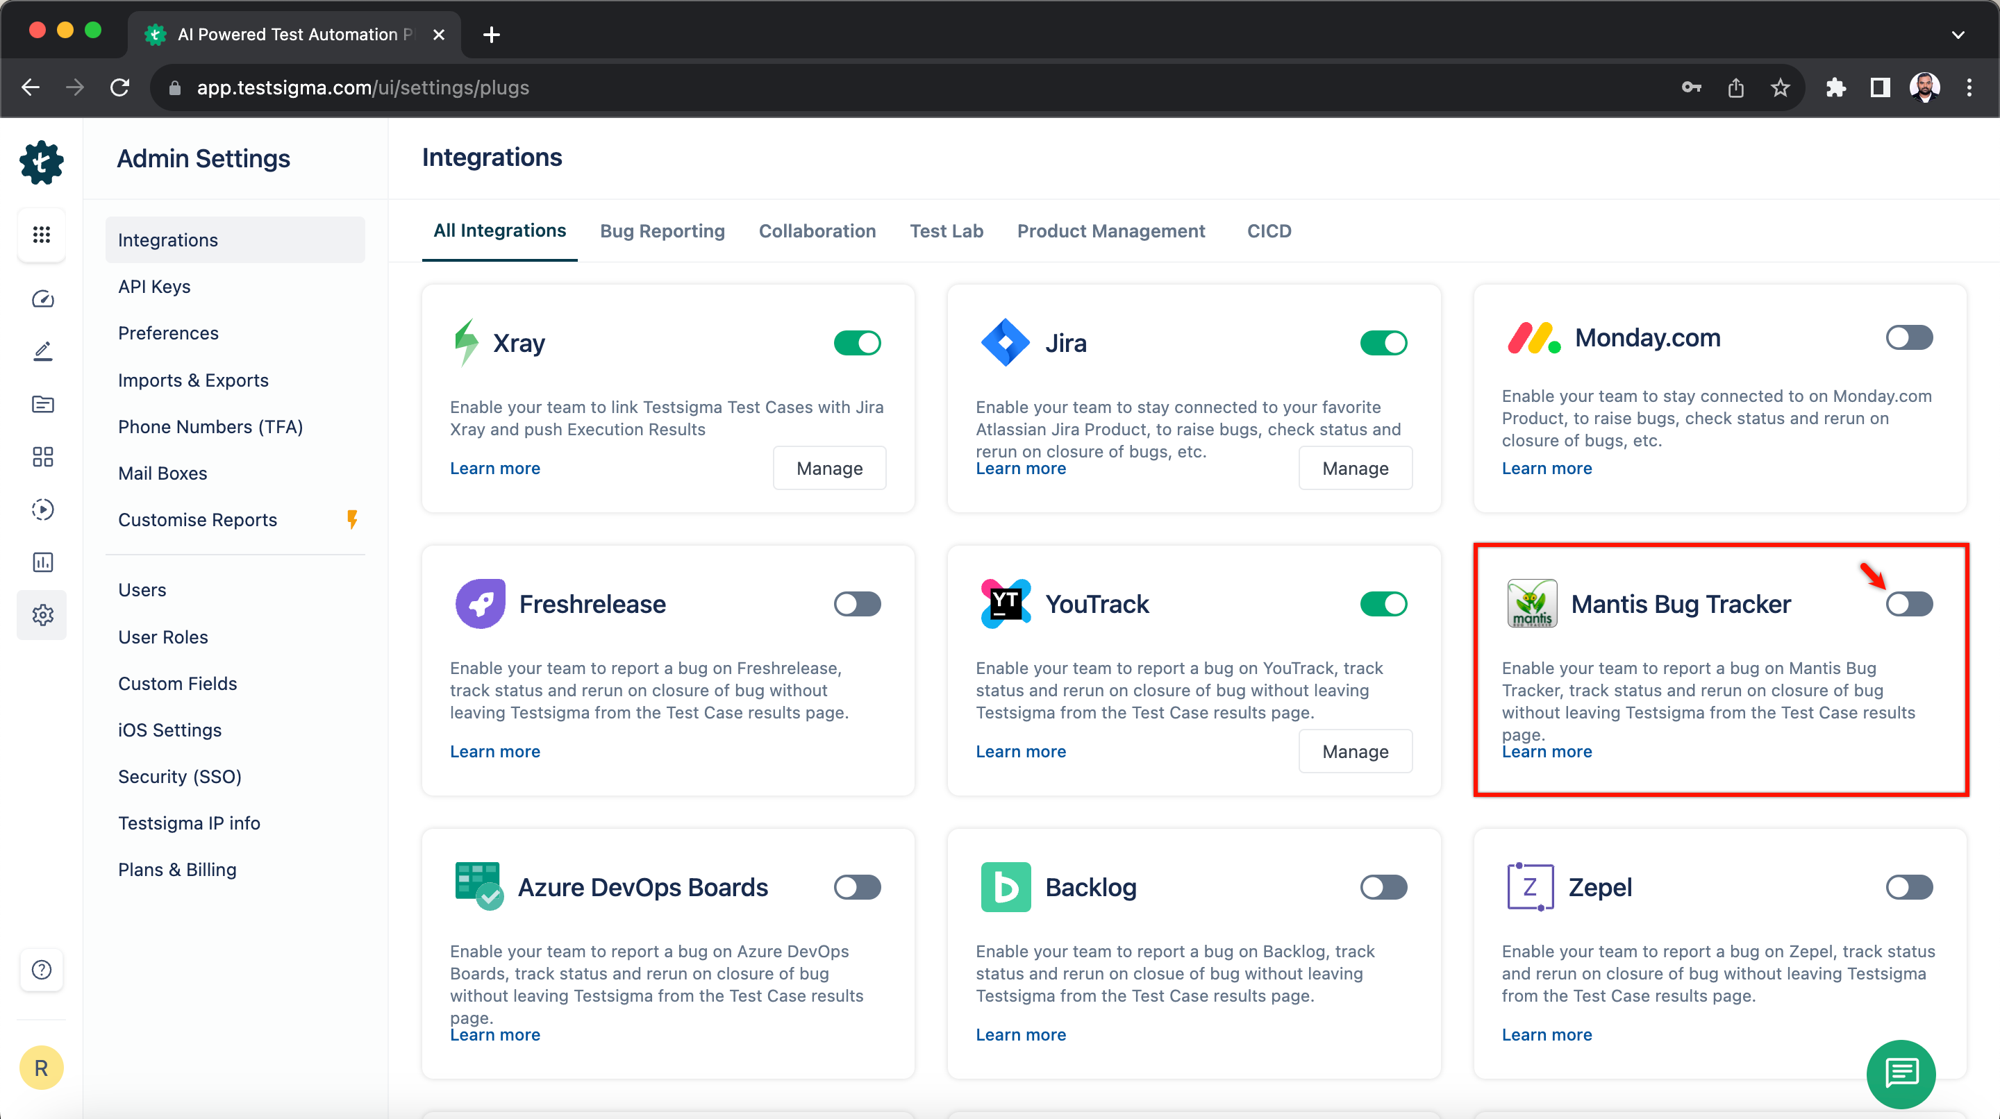Open the green chat support bubble

click(x=1901, y=1073)
